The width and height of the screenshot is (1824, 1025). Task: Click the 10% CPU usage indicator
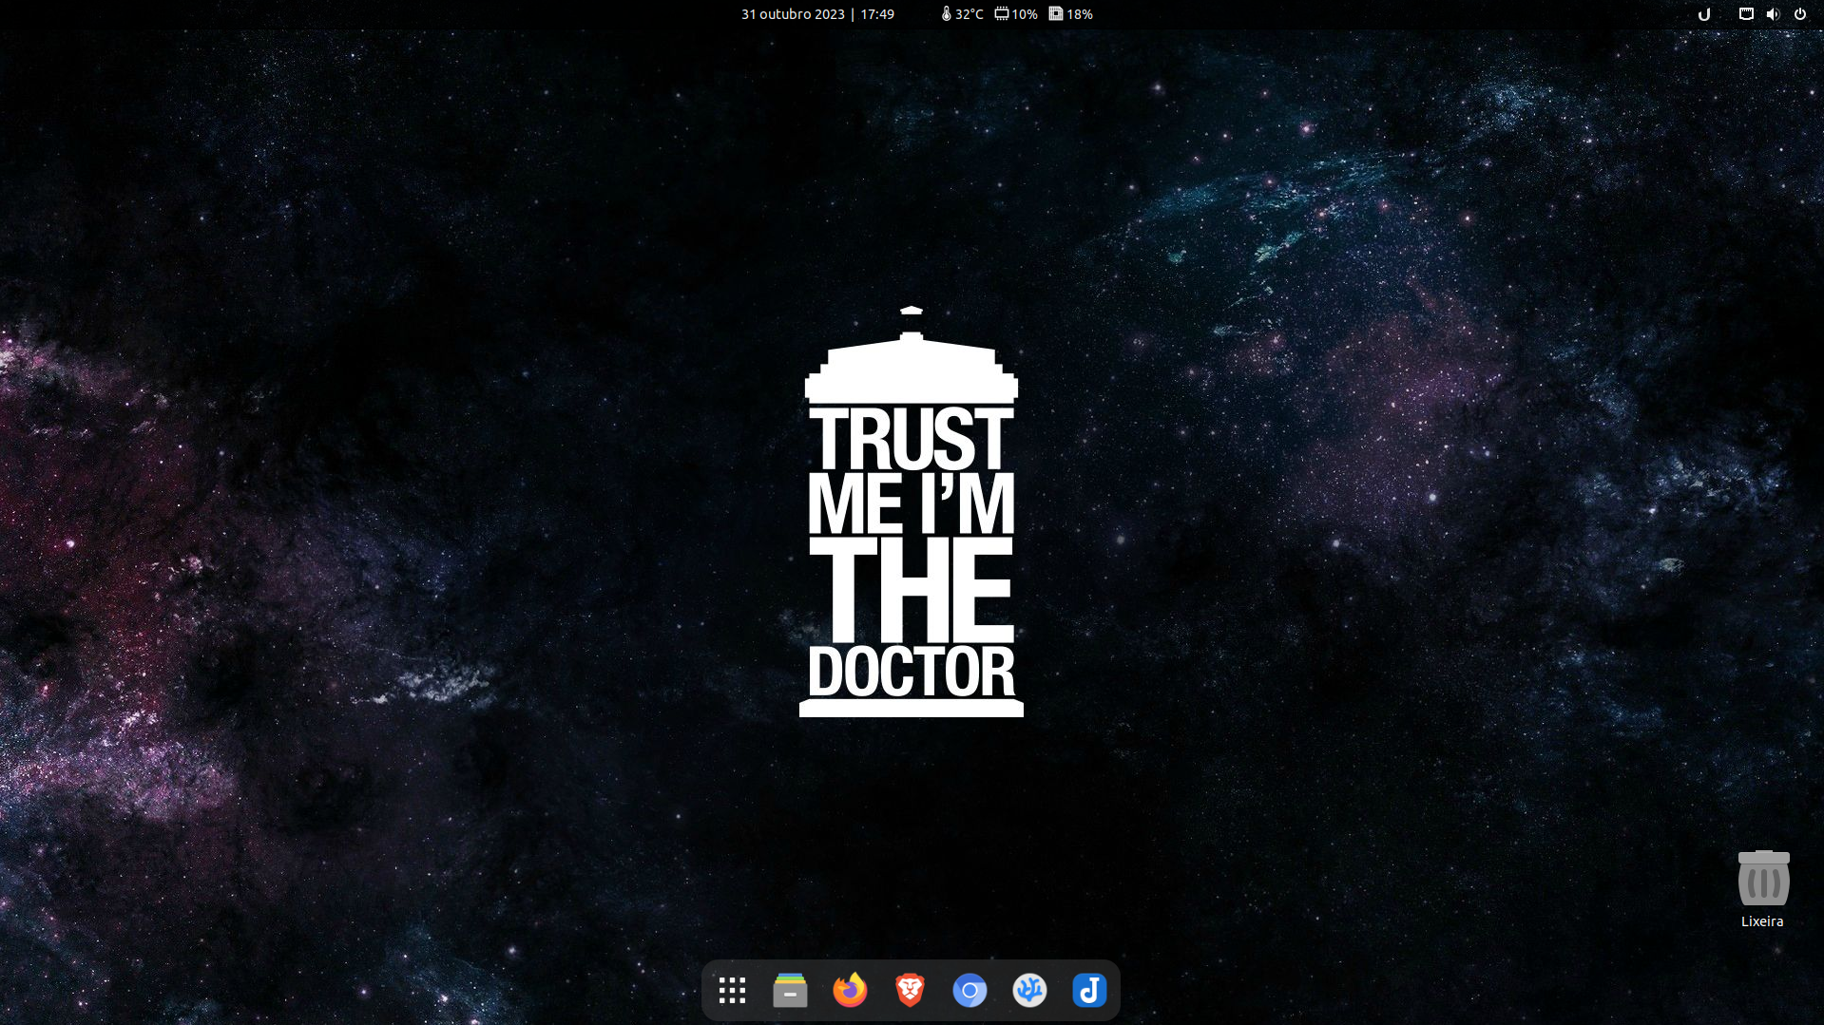coord(1016,14)
